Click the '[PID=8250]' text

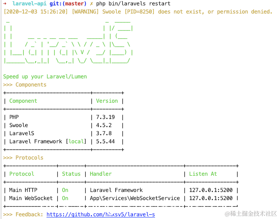click(x=139, y=12)
